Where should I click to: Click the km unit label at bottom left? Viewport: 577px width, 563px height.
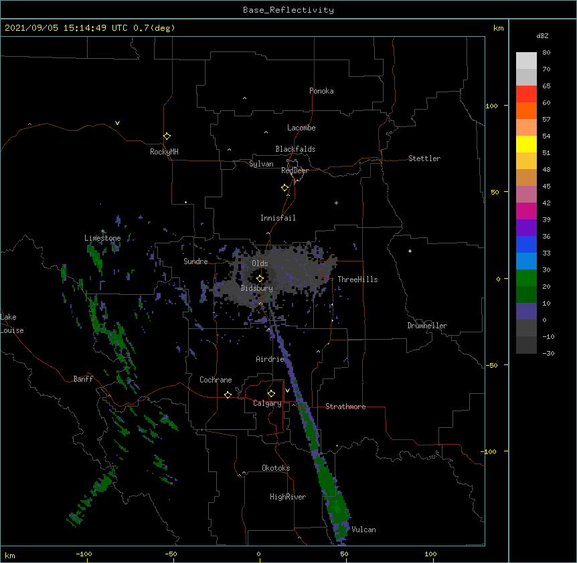10,555
